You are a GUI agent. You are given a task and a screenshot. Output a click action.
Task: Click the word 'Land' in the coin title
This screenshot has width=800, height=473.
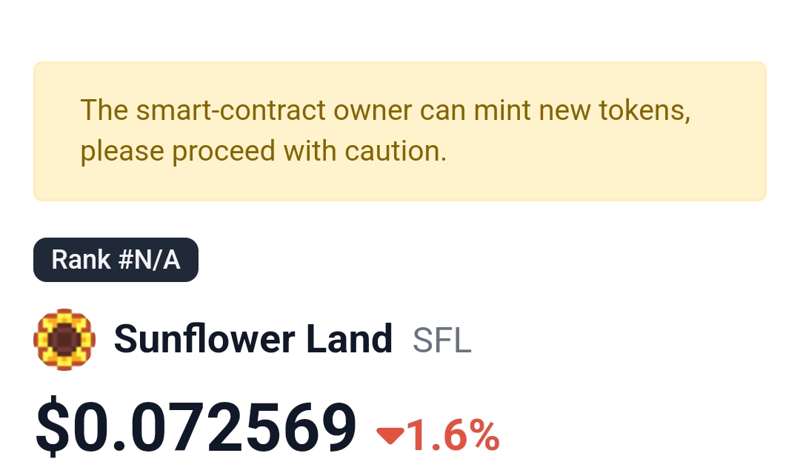point(350,338)
